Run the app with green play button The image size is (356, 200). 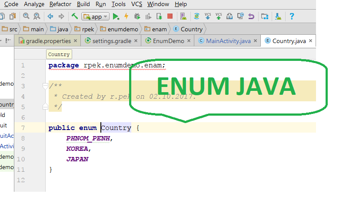coord(116,17)
